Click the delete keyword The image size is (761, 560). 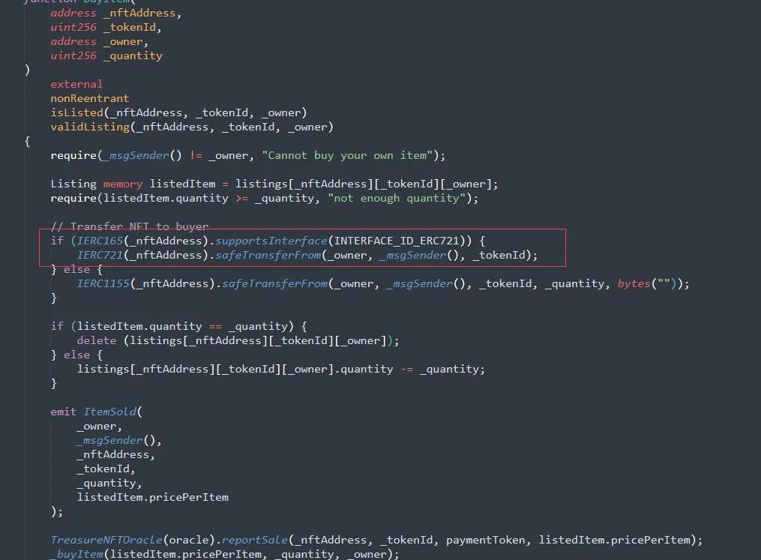(96, 340)
